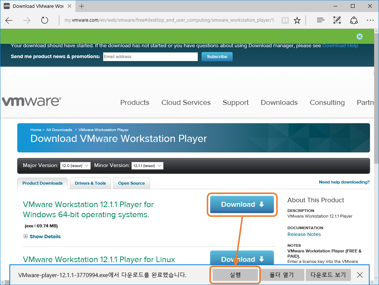Open the Share icon in the toolbar

click(x=354, y=20)
